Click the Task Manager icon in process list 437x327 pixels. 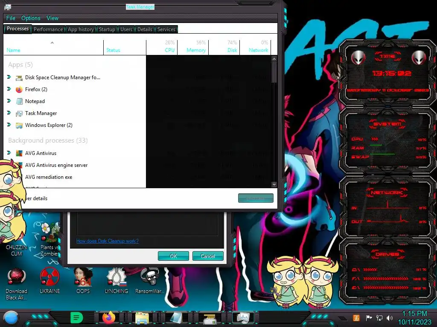[x=19, y=113]
